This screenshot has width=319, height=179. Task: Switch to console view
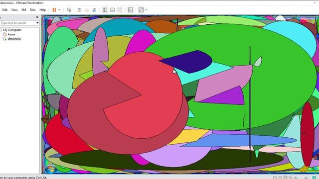pos(131,10)
